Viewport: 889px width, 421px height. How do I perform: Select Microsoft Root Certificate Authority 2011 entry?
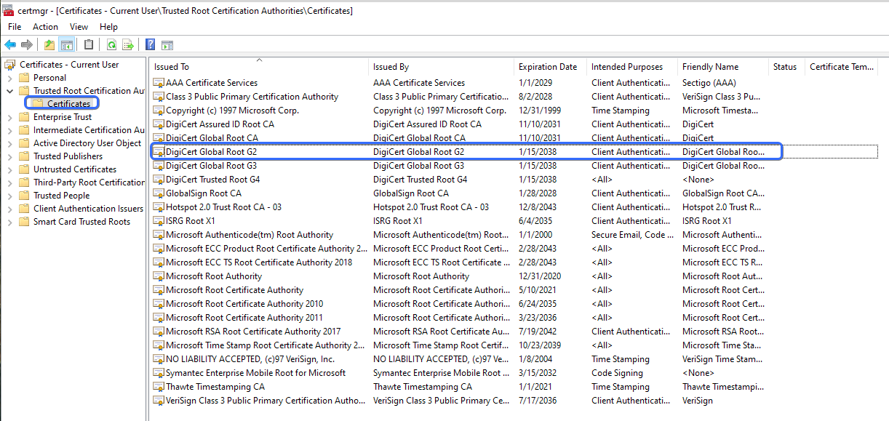244,318
